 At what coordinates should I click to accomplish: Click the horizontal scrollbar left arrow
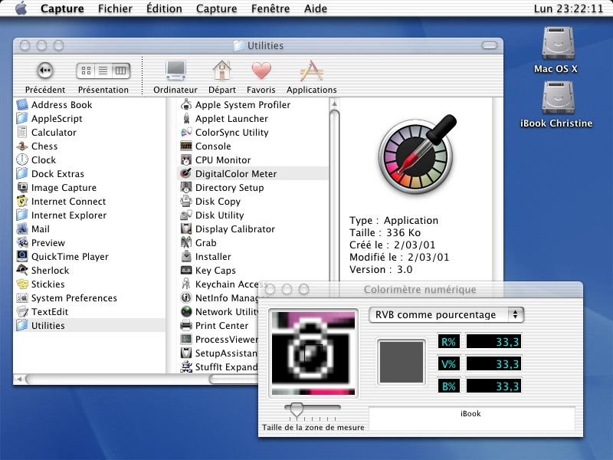[18, 379]
